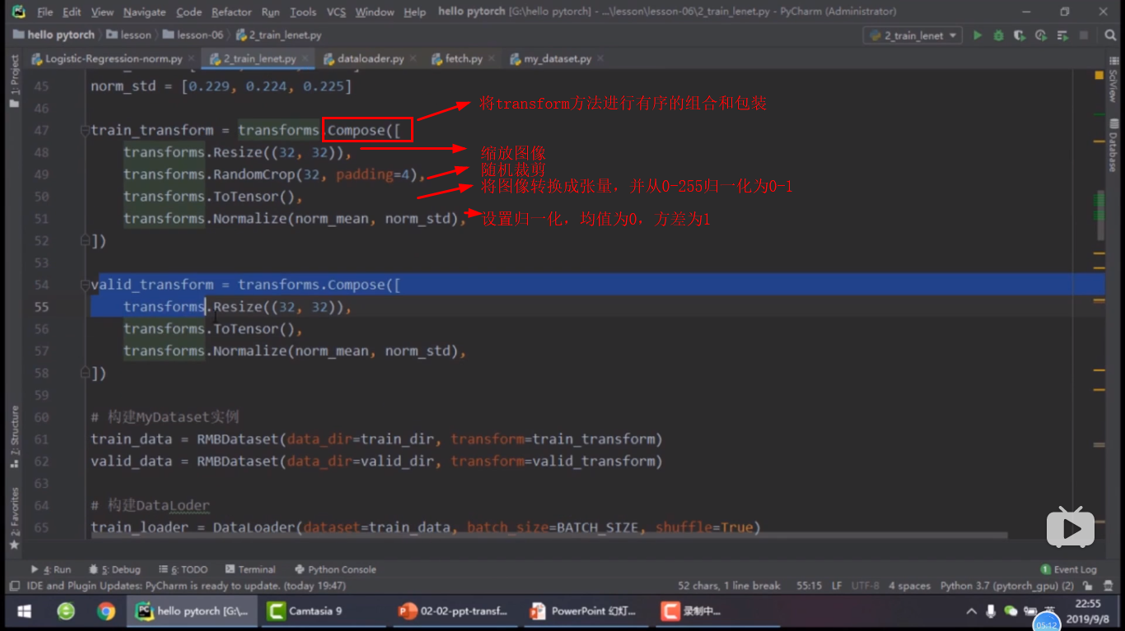The width and height of the screenshot is (1125, 631).
Task: Collapse train_transform block at line 47
Action: [x=85, y=131]
